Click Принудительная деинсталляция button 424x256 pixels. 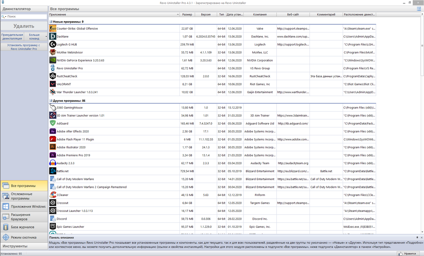(12, 37)
